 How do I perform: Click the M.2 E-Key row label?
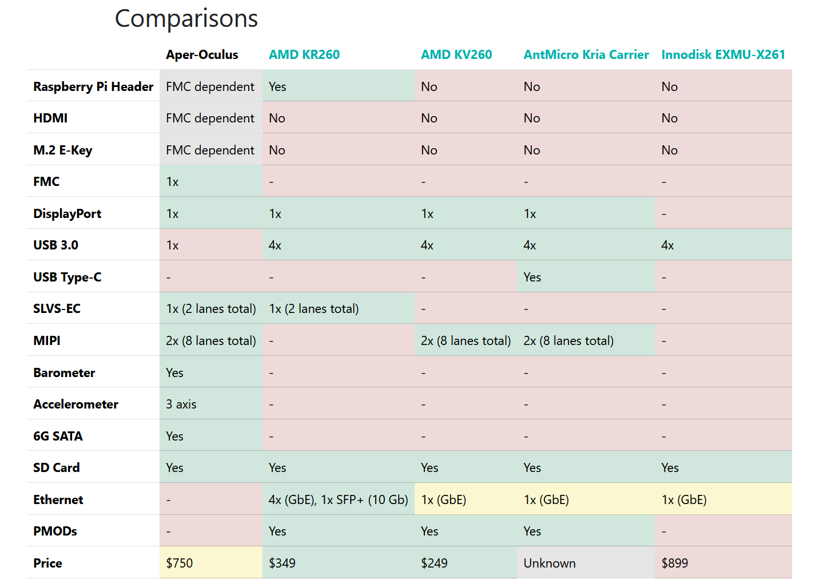63,150
